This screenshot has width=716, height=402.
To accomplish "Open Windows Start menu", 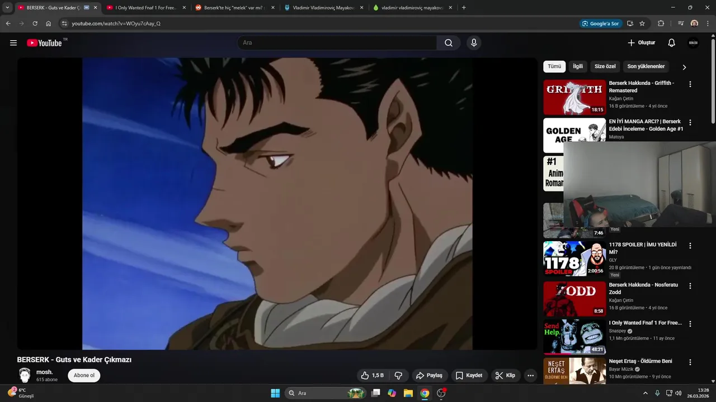I will point(275,393).
